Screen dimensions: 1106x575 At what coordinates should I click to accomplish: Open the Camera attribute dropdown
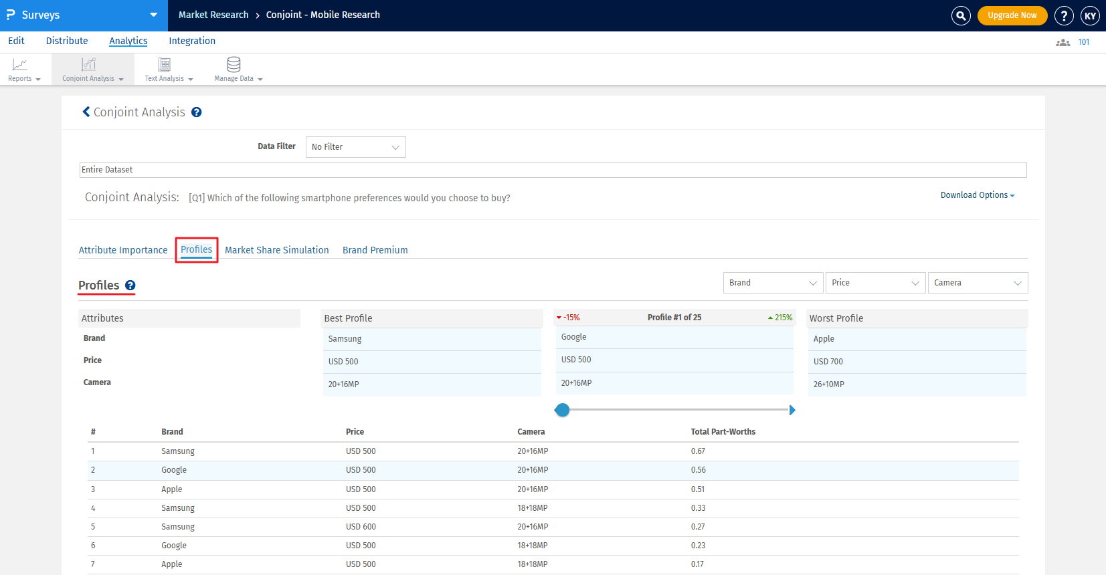point(978,283)
